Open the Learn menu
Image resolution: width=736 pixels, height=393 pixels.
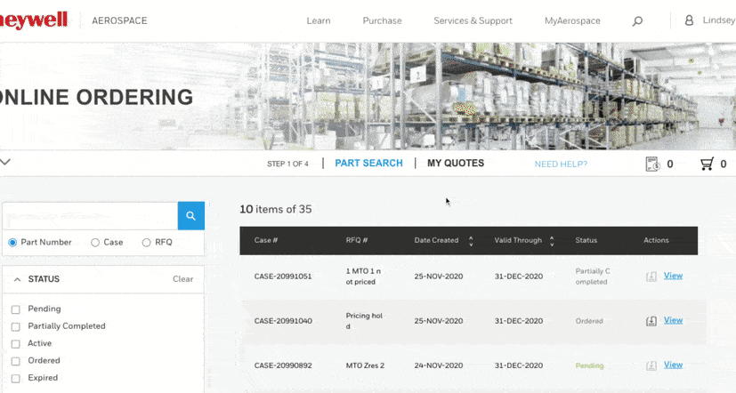[319, 20]
